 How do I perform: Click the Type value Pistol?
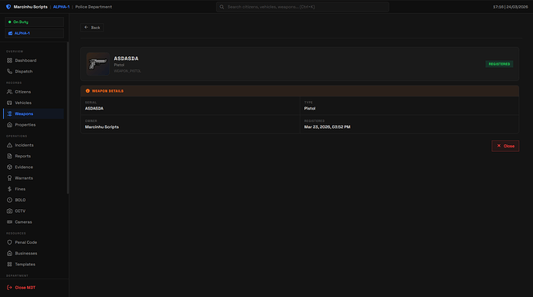tap(310, 108)
